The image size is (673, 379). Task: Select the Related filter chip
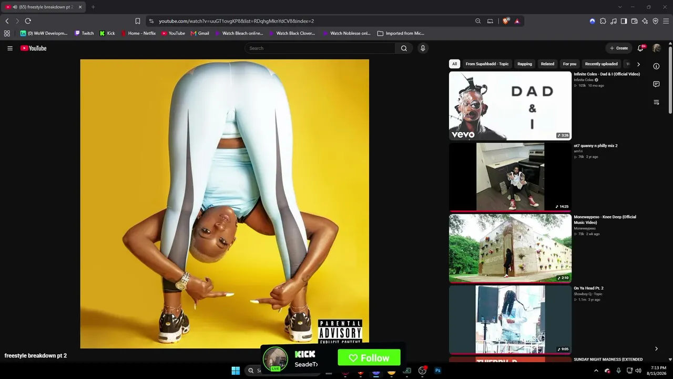[547, 64]
